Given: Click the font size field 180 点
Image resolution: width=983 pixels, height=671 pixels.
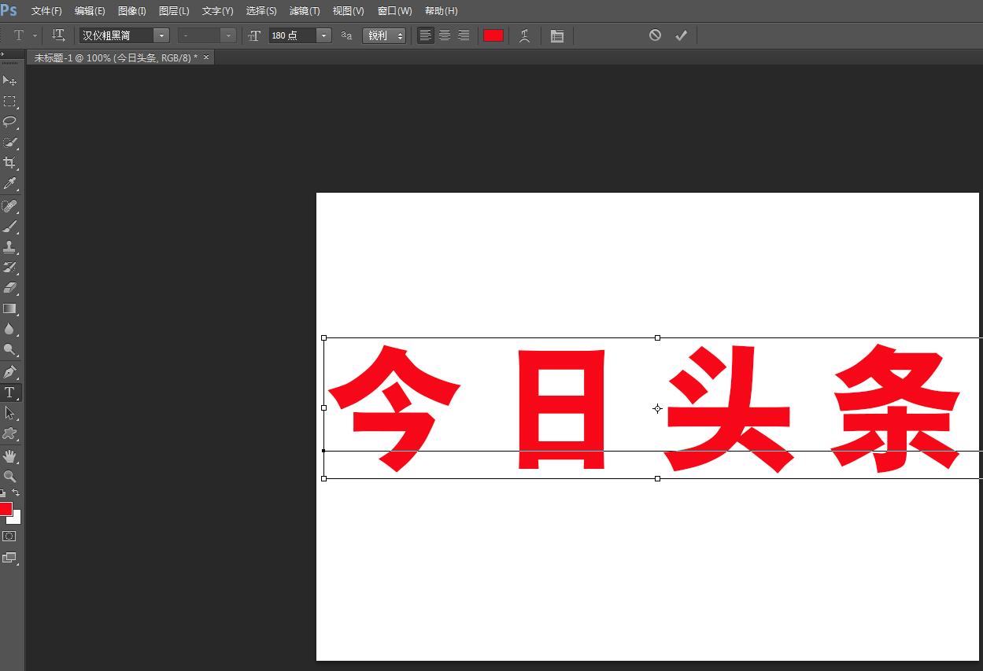Looking at the screenshot, I should pos(292,35).
